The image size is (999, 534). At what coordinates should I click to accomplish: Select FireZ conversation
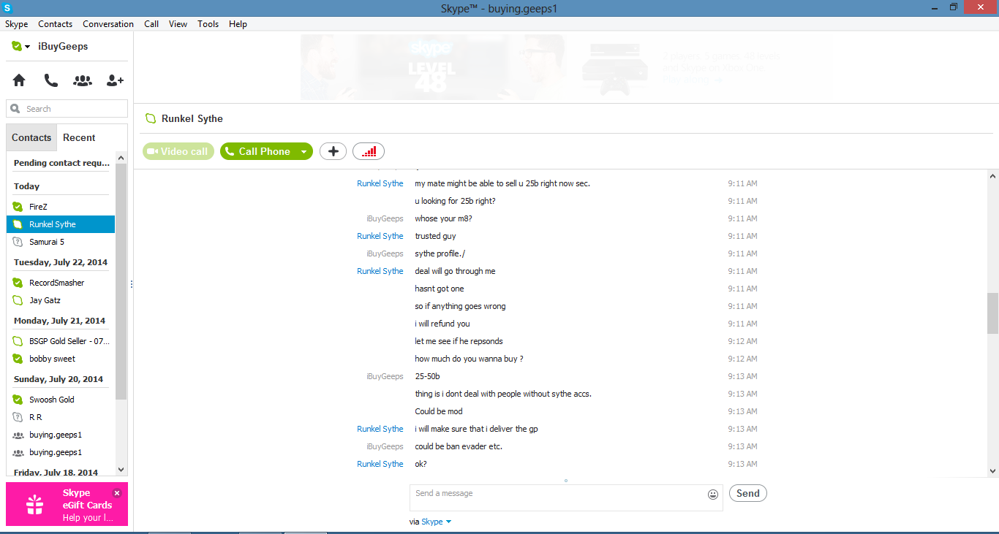(x=61, y=207)
